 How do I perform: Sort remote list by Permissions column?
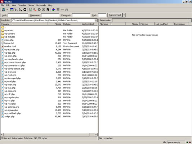point(180,24)
